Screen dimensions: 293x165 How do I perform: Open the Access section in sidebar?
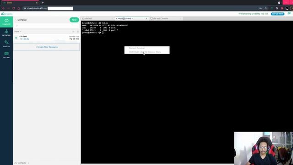coord(6,44)
